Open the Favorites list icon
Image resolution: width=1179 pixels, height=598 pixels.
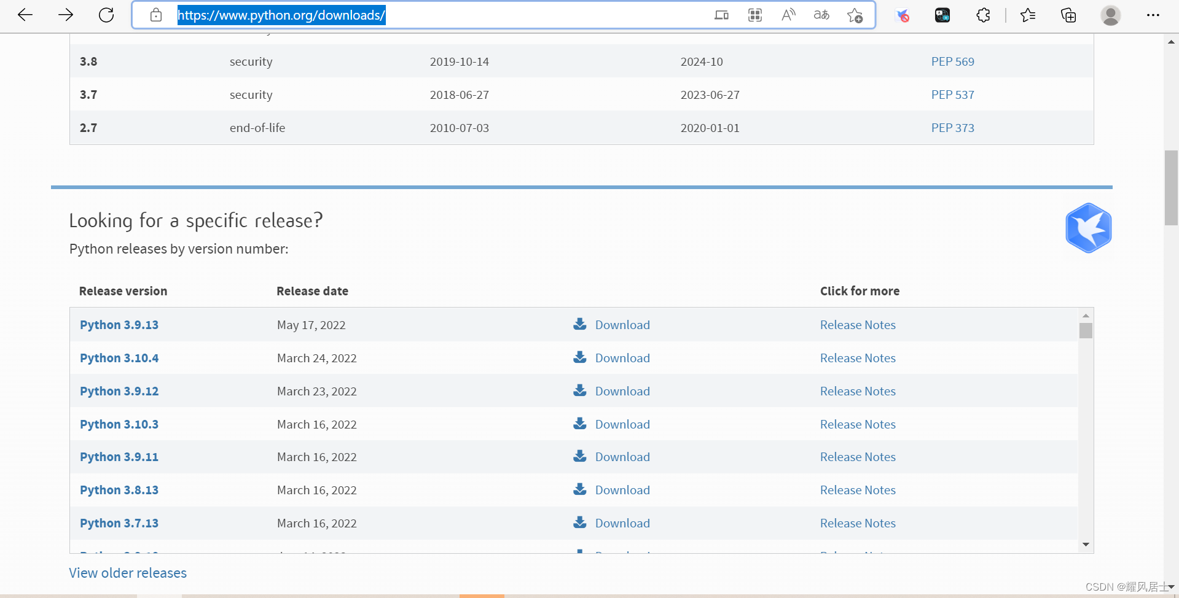(1028, 15)
